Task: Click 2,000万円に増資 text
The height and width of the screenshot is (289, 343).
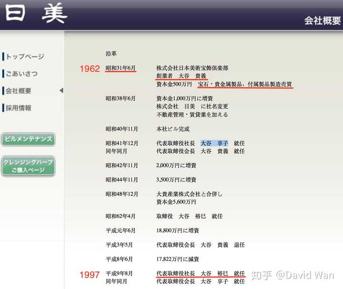Action: pyautogui.click(x=176, y=165)
